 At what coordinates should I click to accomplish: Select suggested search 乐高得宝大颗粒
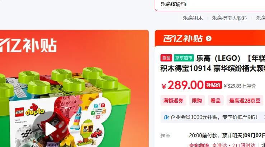click(x=229, y=18)
